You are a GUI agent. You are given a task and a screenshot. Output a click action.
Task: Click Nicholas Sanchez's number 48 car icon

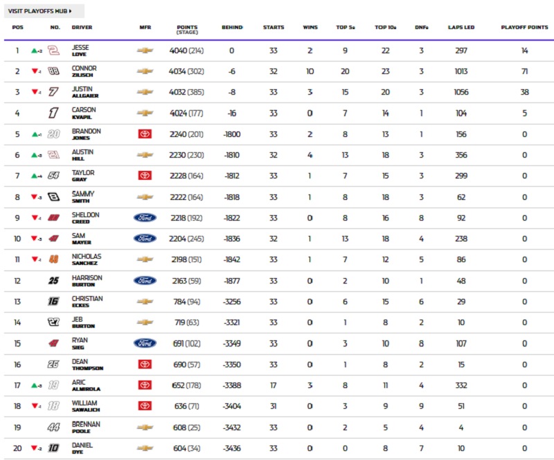coord(53,259)
